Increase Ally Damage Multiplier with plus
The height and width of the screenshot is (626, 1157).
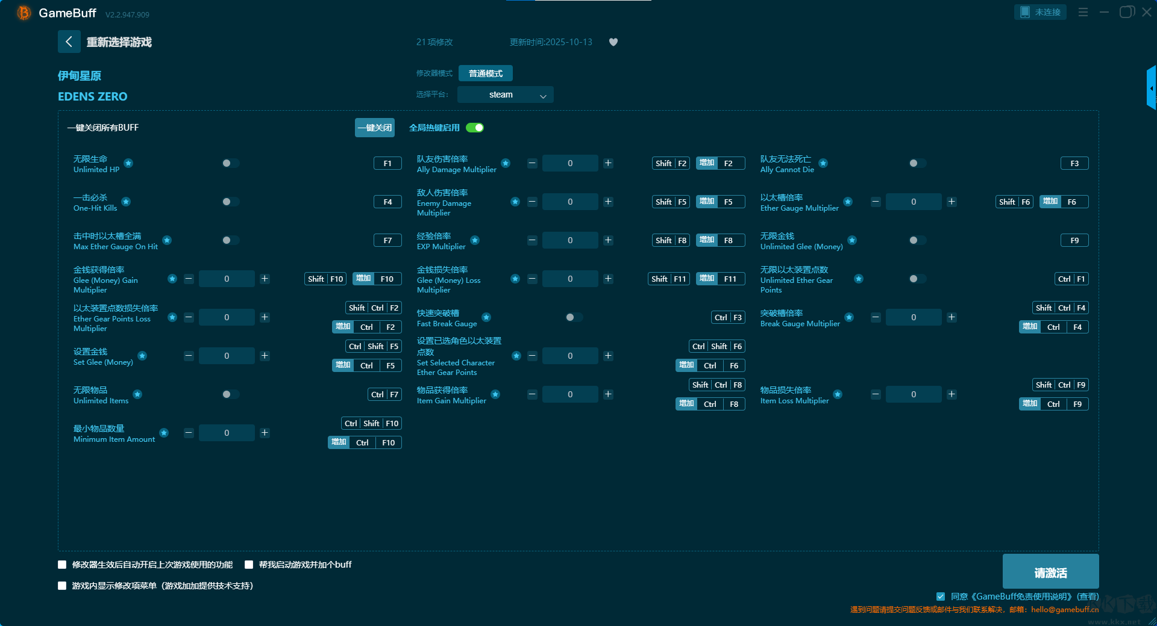pyautogui.click(x=608, y=163)
